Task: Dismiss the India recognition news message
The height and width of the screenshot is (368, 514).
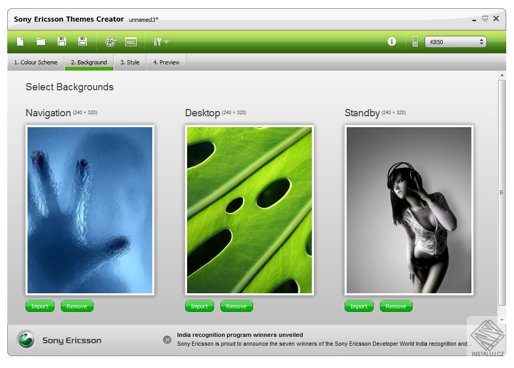Action: [167, 340]
